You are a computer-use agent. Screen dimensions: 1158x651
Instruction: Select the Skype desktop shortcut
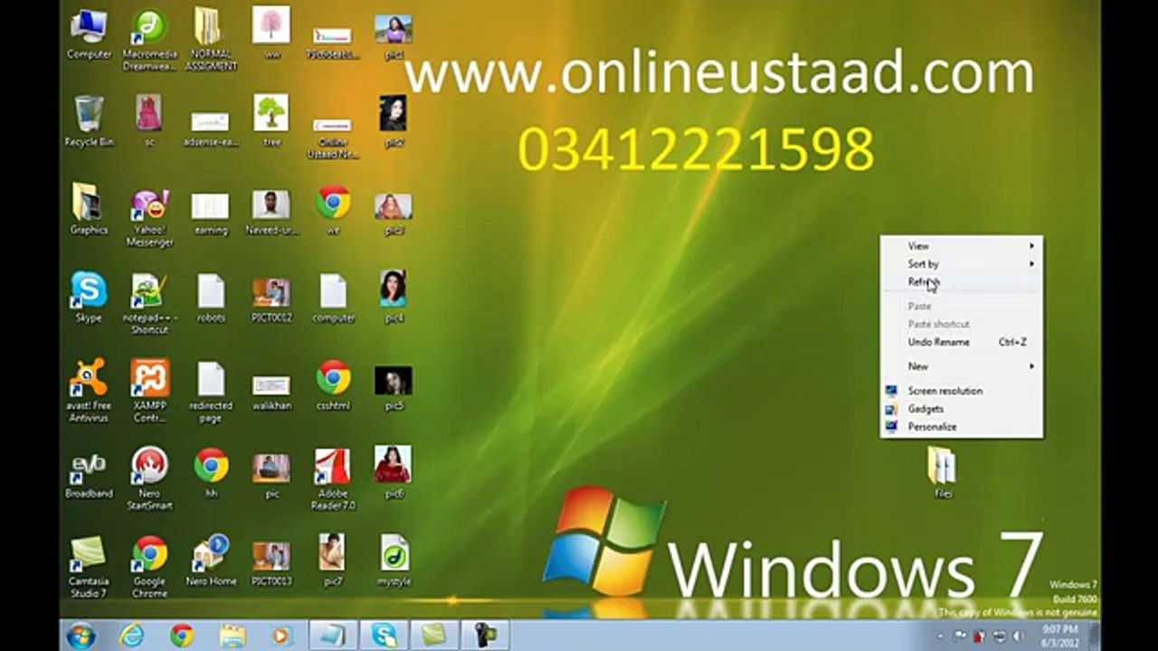coord(89,296)
